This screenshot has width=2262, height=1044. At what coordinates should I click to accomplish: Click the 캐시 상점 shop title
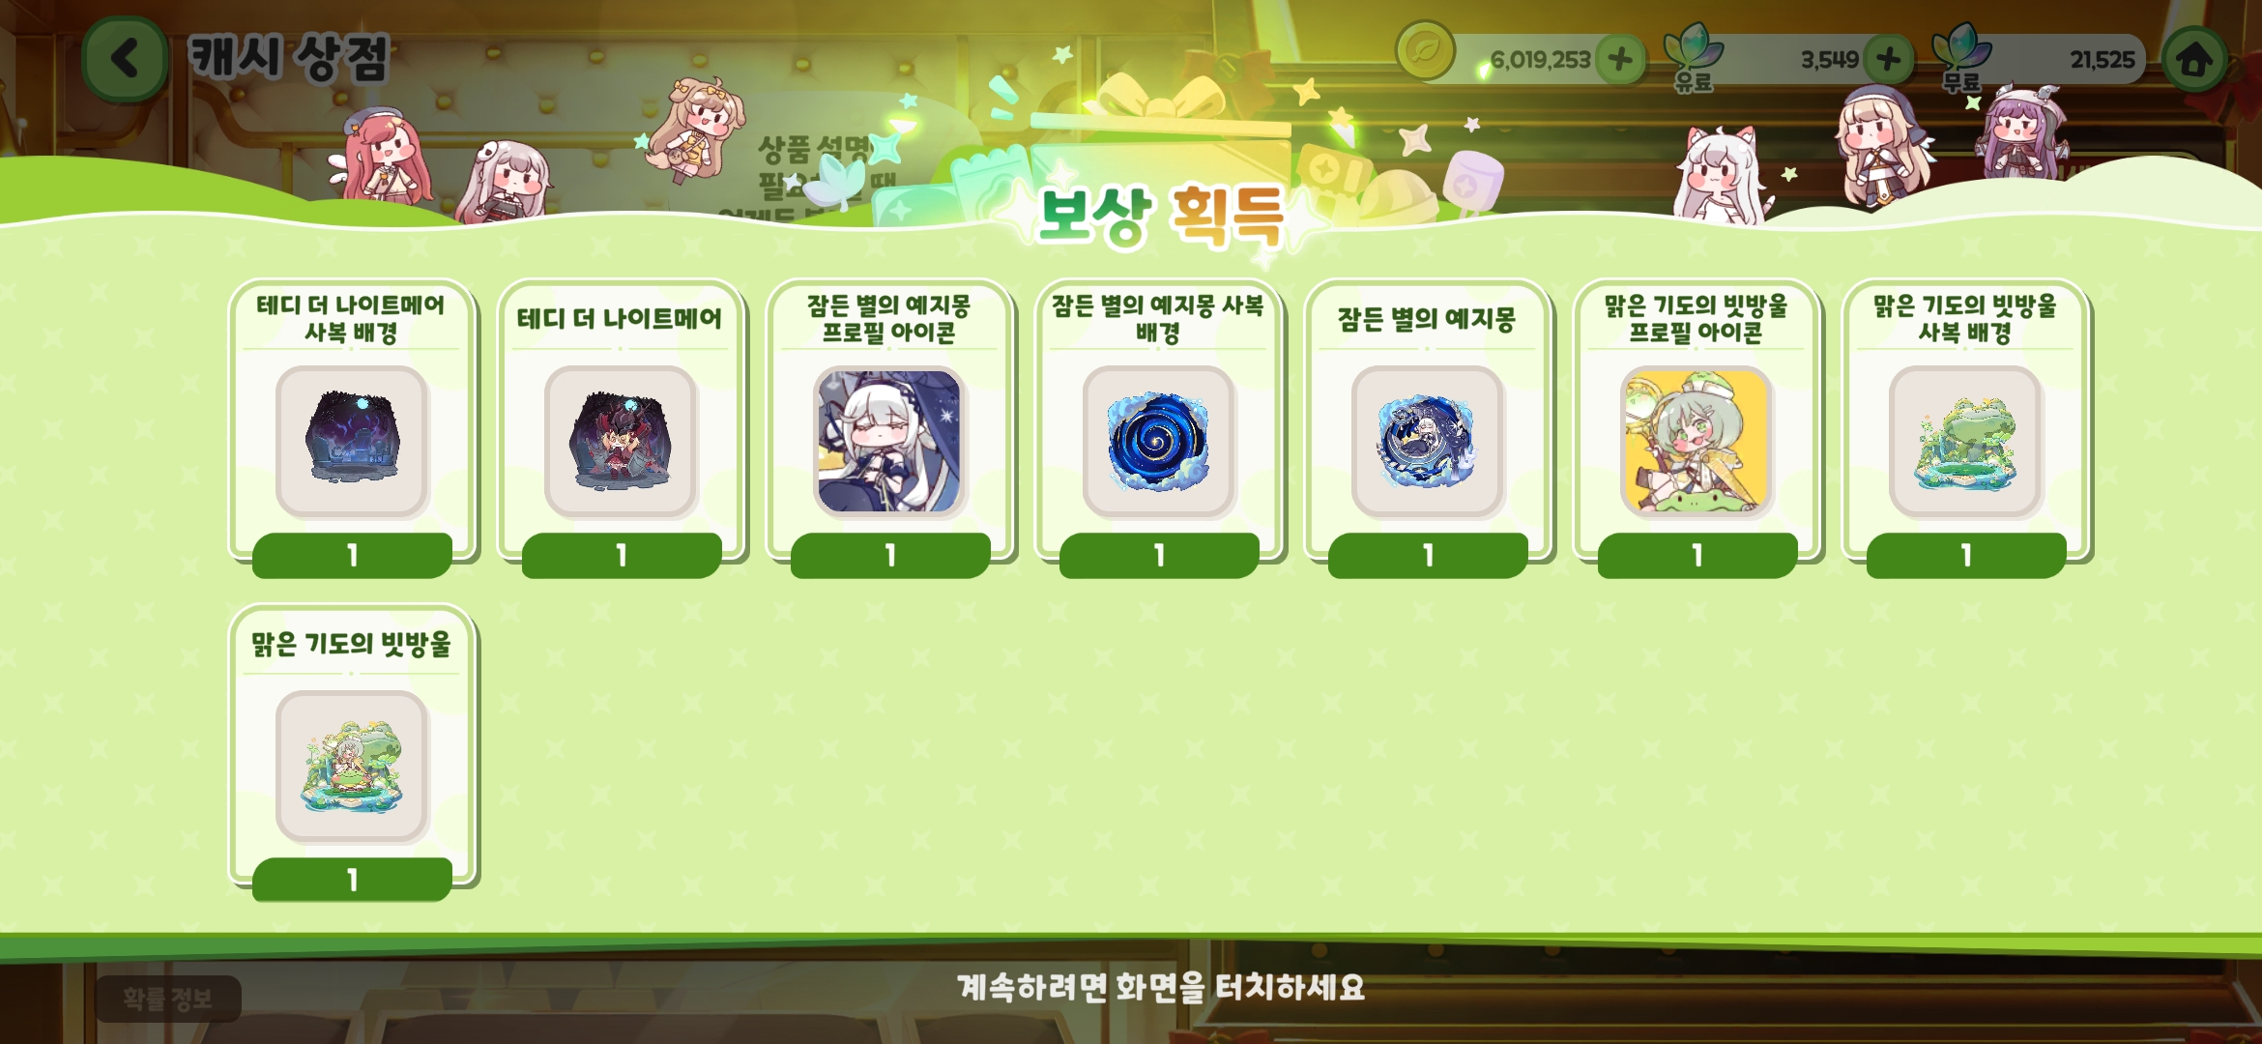click(x=288, y=58)
